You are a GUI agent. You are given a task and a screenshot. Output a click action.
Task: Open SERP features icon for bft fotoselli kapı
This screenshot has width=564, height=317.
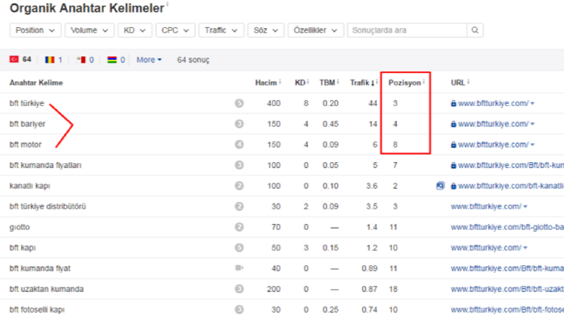(x=239, y=309)
